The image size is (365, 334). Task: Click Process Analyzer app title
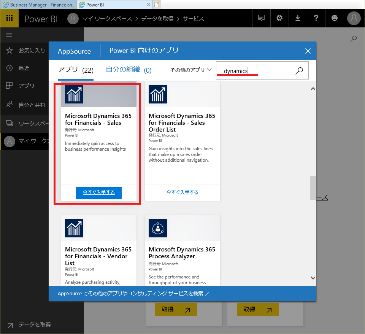pos(182,253)
